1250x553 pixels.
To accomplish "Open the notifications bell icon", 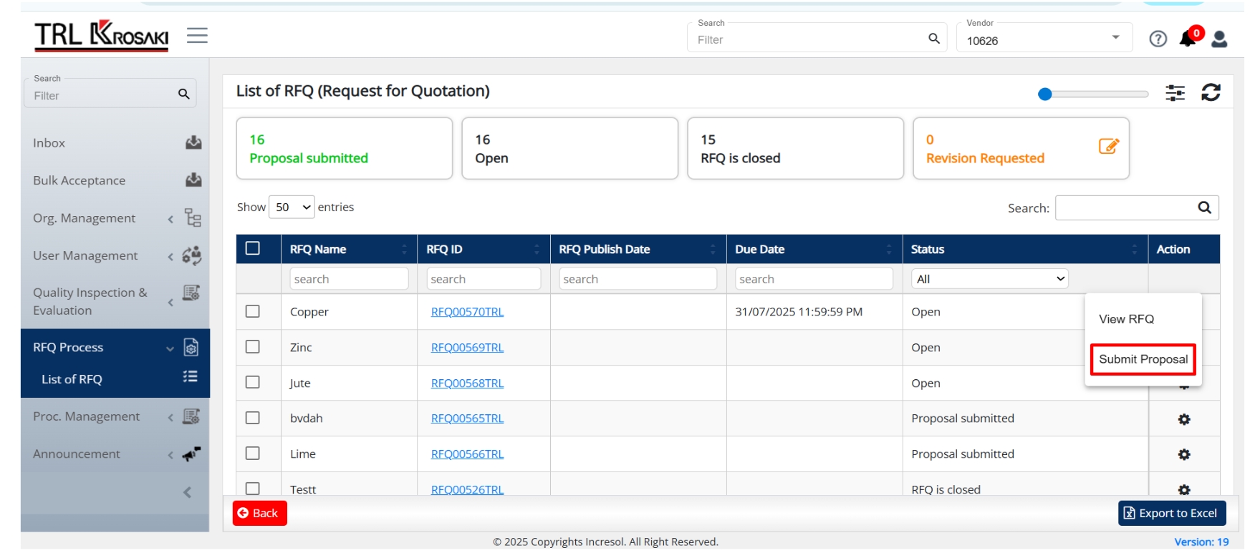I will pos(1188,39).
